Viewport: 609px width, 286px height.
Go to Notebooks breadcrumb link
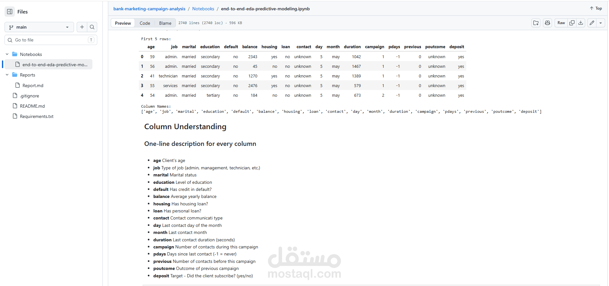pyautogui.click(x=203, y=9)
